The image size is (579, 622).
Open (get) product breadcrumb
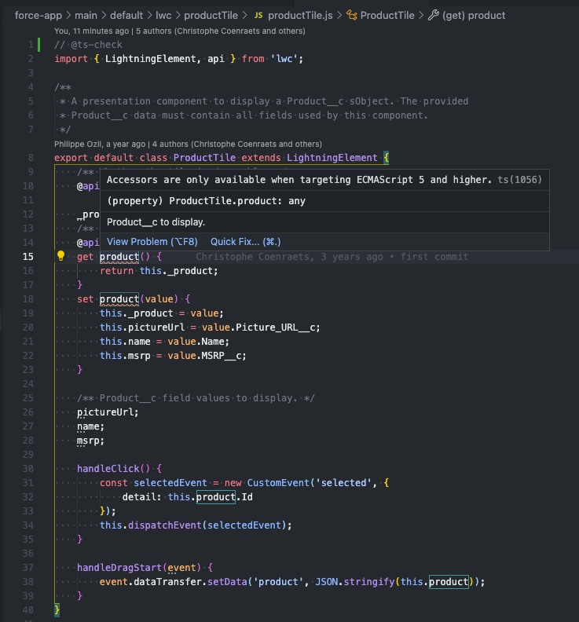(474, 16)
